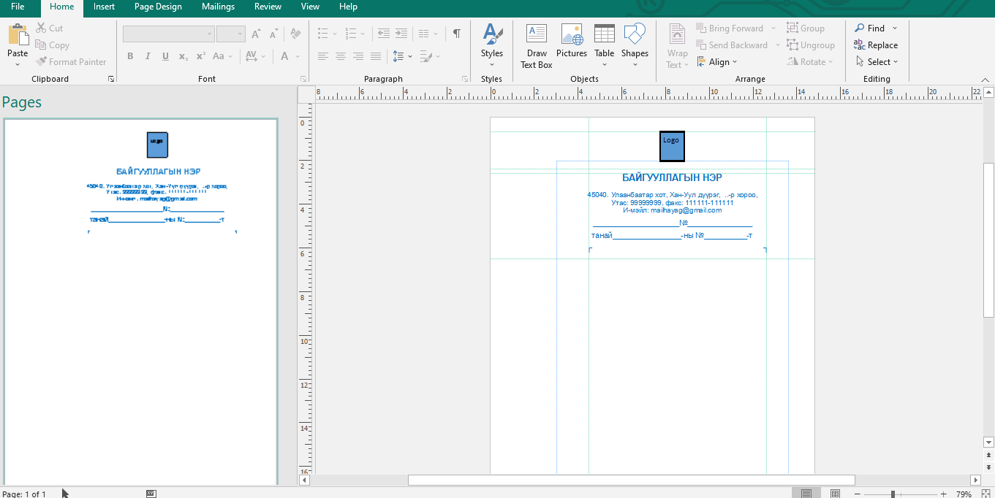Click the Paste clipboard icon

[18, 35]
